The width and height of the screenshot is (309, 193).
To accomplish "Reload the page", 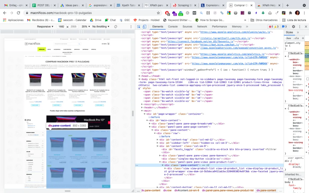I will click(18, 13).
